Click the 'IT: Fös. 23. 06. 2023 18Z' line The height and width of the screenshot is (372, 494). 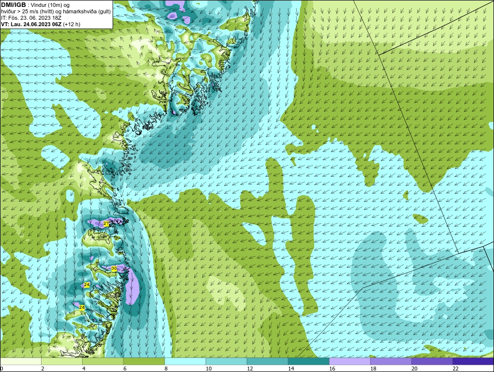click(31, 18)
